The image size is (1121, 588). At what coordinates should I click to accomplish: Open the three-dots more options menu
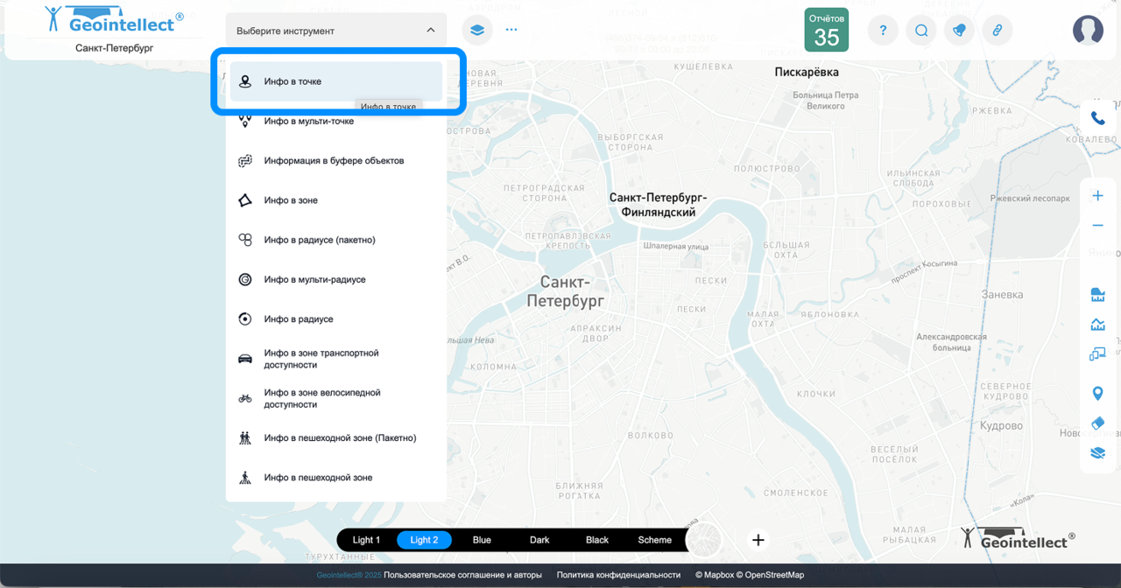[511, 30]
